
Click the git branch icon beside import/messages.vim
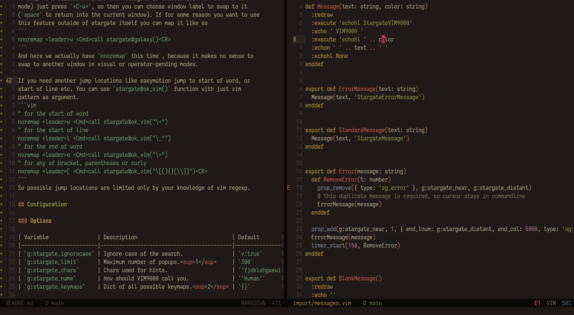click(x=365, y=303)
